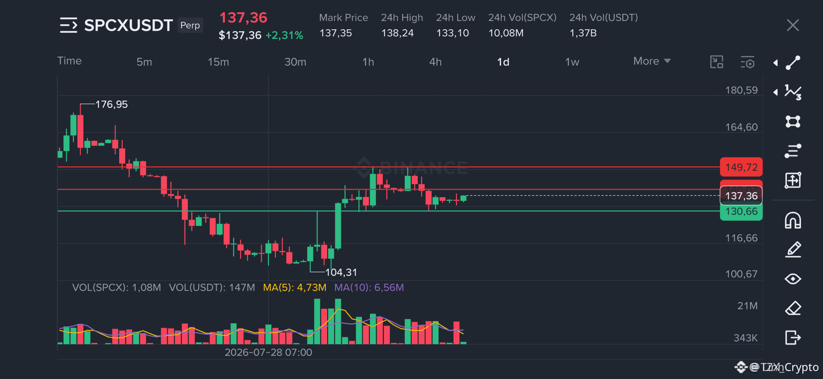Switch to the 4h timeframe
The image size is (823, 379).
(x=435, y=62)
